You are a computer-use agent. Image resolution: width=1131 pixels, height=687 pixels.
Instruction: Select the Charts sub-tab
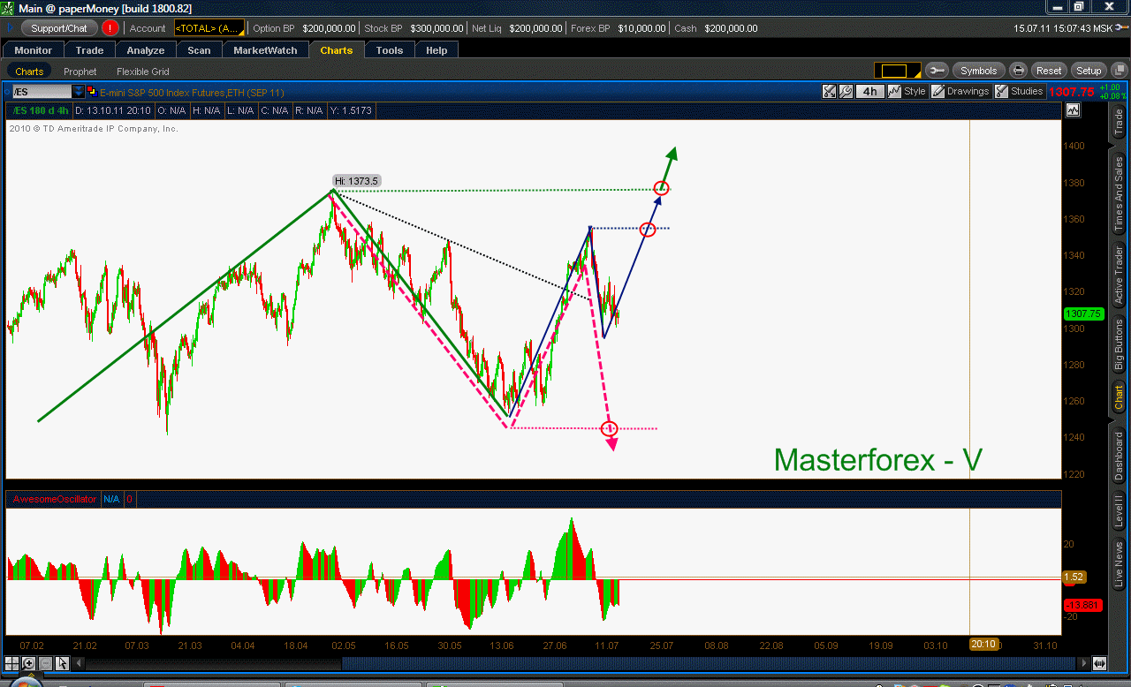click(x=29, y=72)
